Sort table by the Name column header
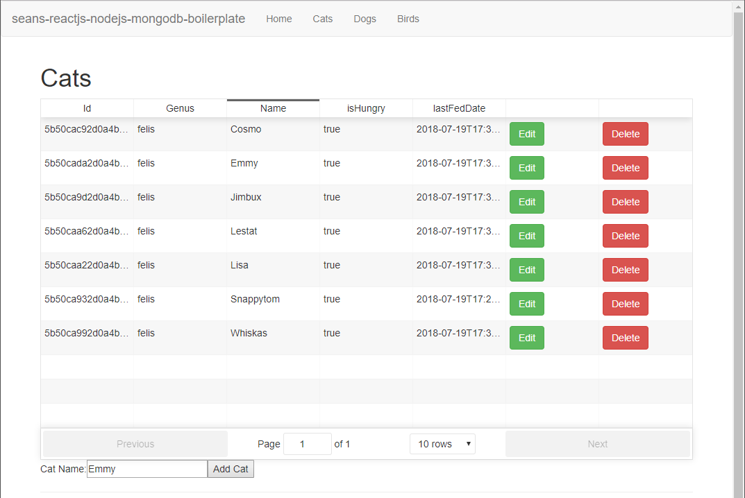Image resolution: width=745 pixels, height=498 pixels. (273, 108)
